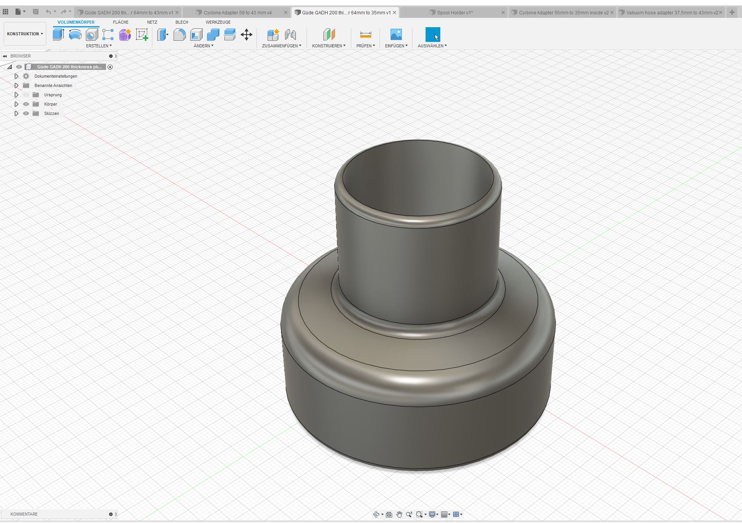Open the Ändern dropdown menu
Viewport: 742px width, 523px height.
tap(203, 46)
